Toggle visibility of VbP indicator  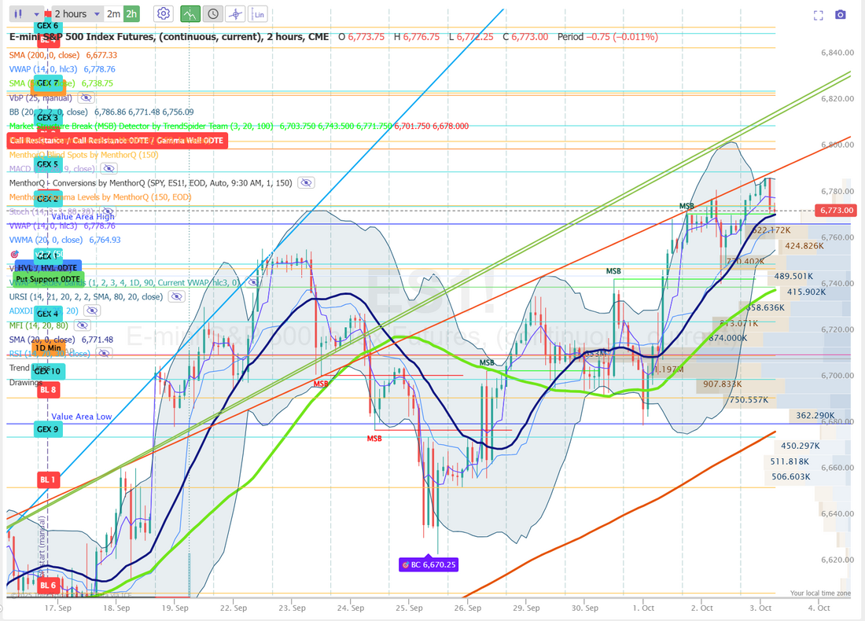(x=86, y=98)
